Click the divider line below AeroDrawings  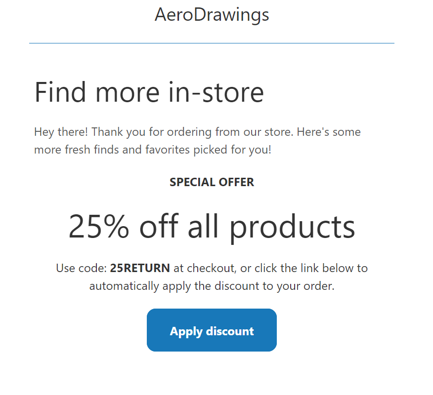212,43
